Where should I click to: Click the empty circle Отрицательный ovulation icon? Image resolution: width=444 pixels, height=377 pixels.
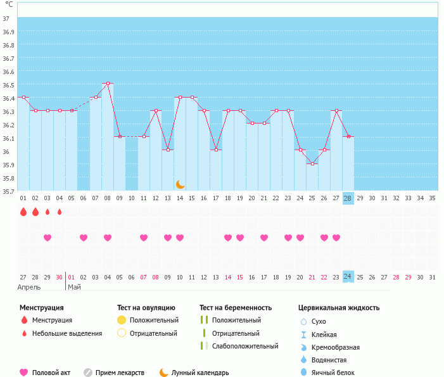(122, 333)
